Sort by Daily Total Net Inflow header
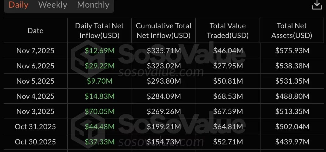The image size is (326, 152). point(99,31)
